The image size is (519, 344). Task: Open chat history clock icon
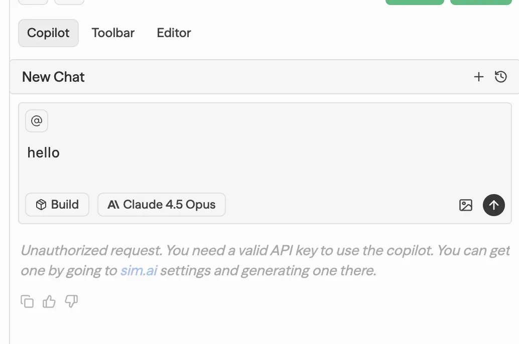pos(500,77)
